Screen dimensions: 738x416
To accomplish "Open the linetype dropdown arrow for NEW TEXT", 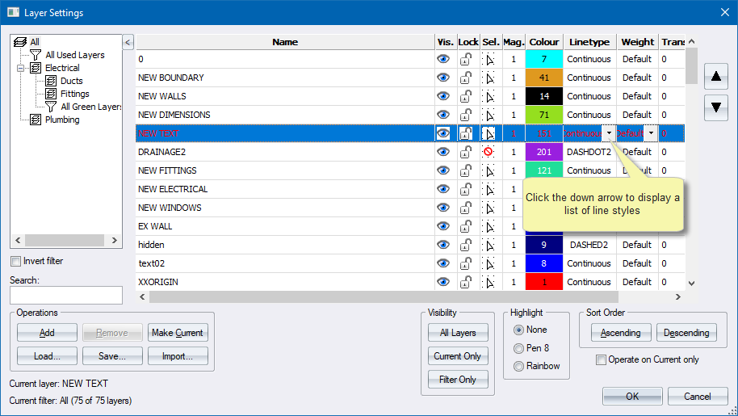I will [609, 134].
